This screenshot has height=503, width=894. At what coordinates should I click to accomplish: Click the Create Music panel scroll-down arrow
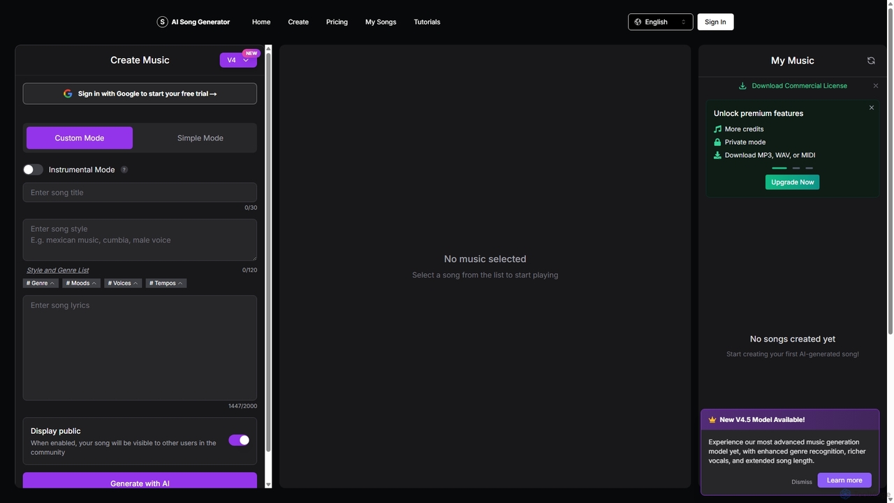268,483
